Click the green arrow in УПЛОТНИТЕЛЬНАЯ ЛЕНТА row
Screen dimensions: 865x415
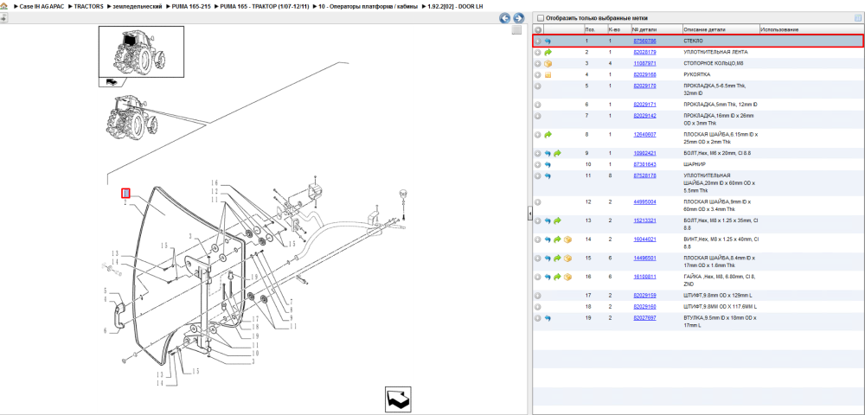[548, 53]
